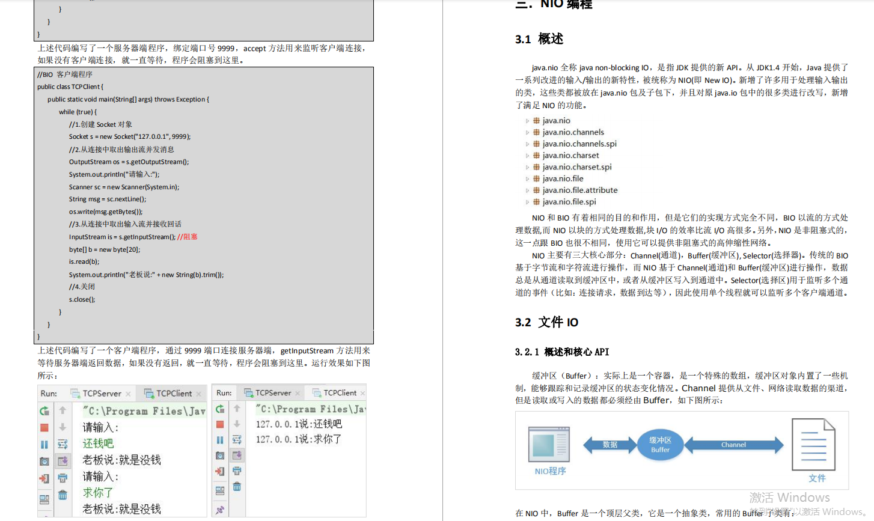Click the NIO程序 window icon in the diagram
874x521 pixels.
[x=549, y=444]
